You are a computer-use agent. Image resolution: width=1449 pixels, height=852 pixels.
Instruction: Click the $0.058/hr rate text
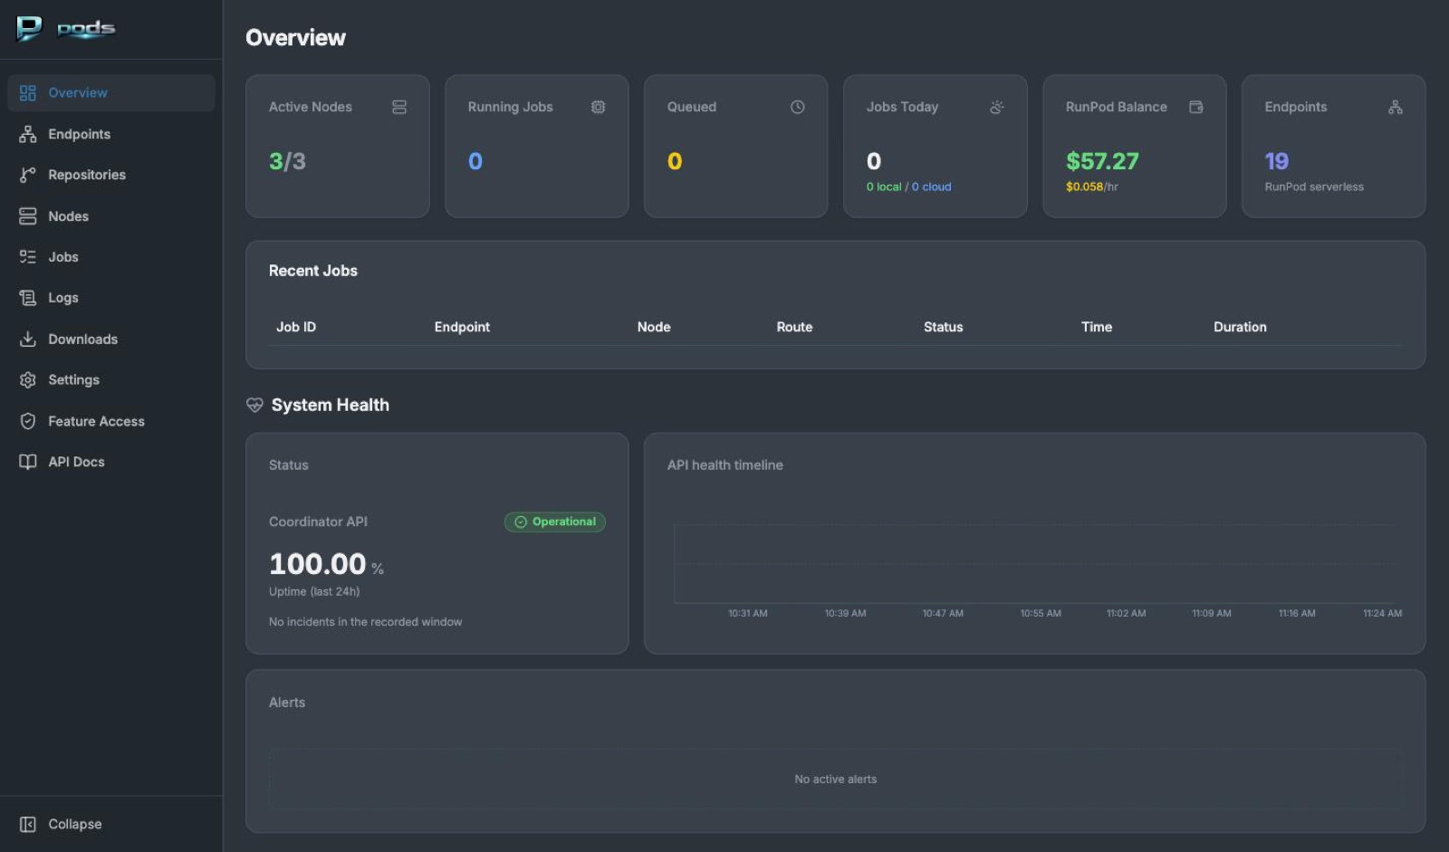[x=1092, y=187]
